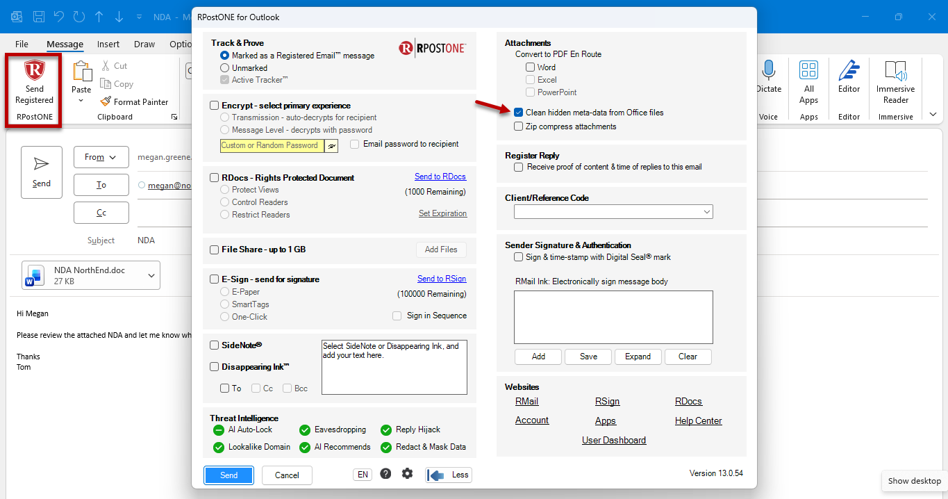The image size is (948, 499).
Task: Click the Paste clipboard icon in ribbon
Action: 81,72
